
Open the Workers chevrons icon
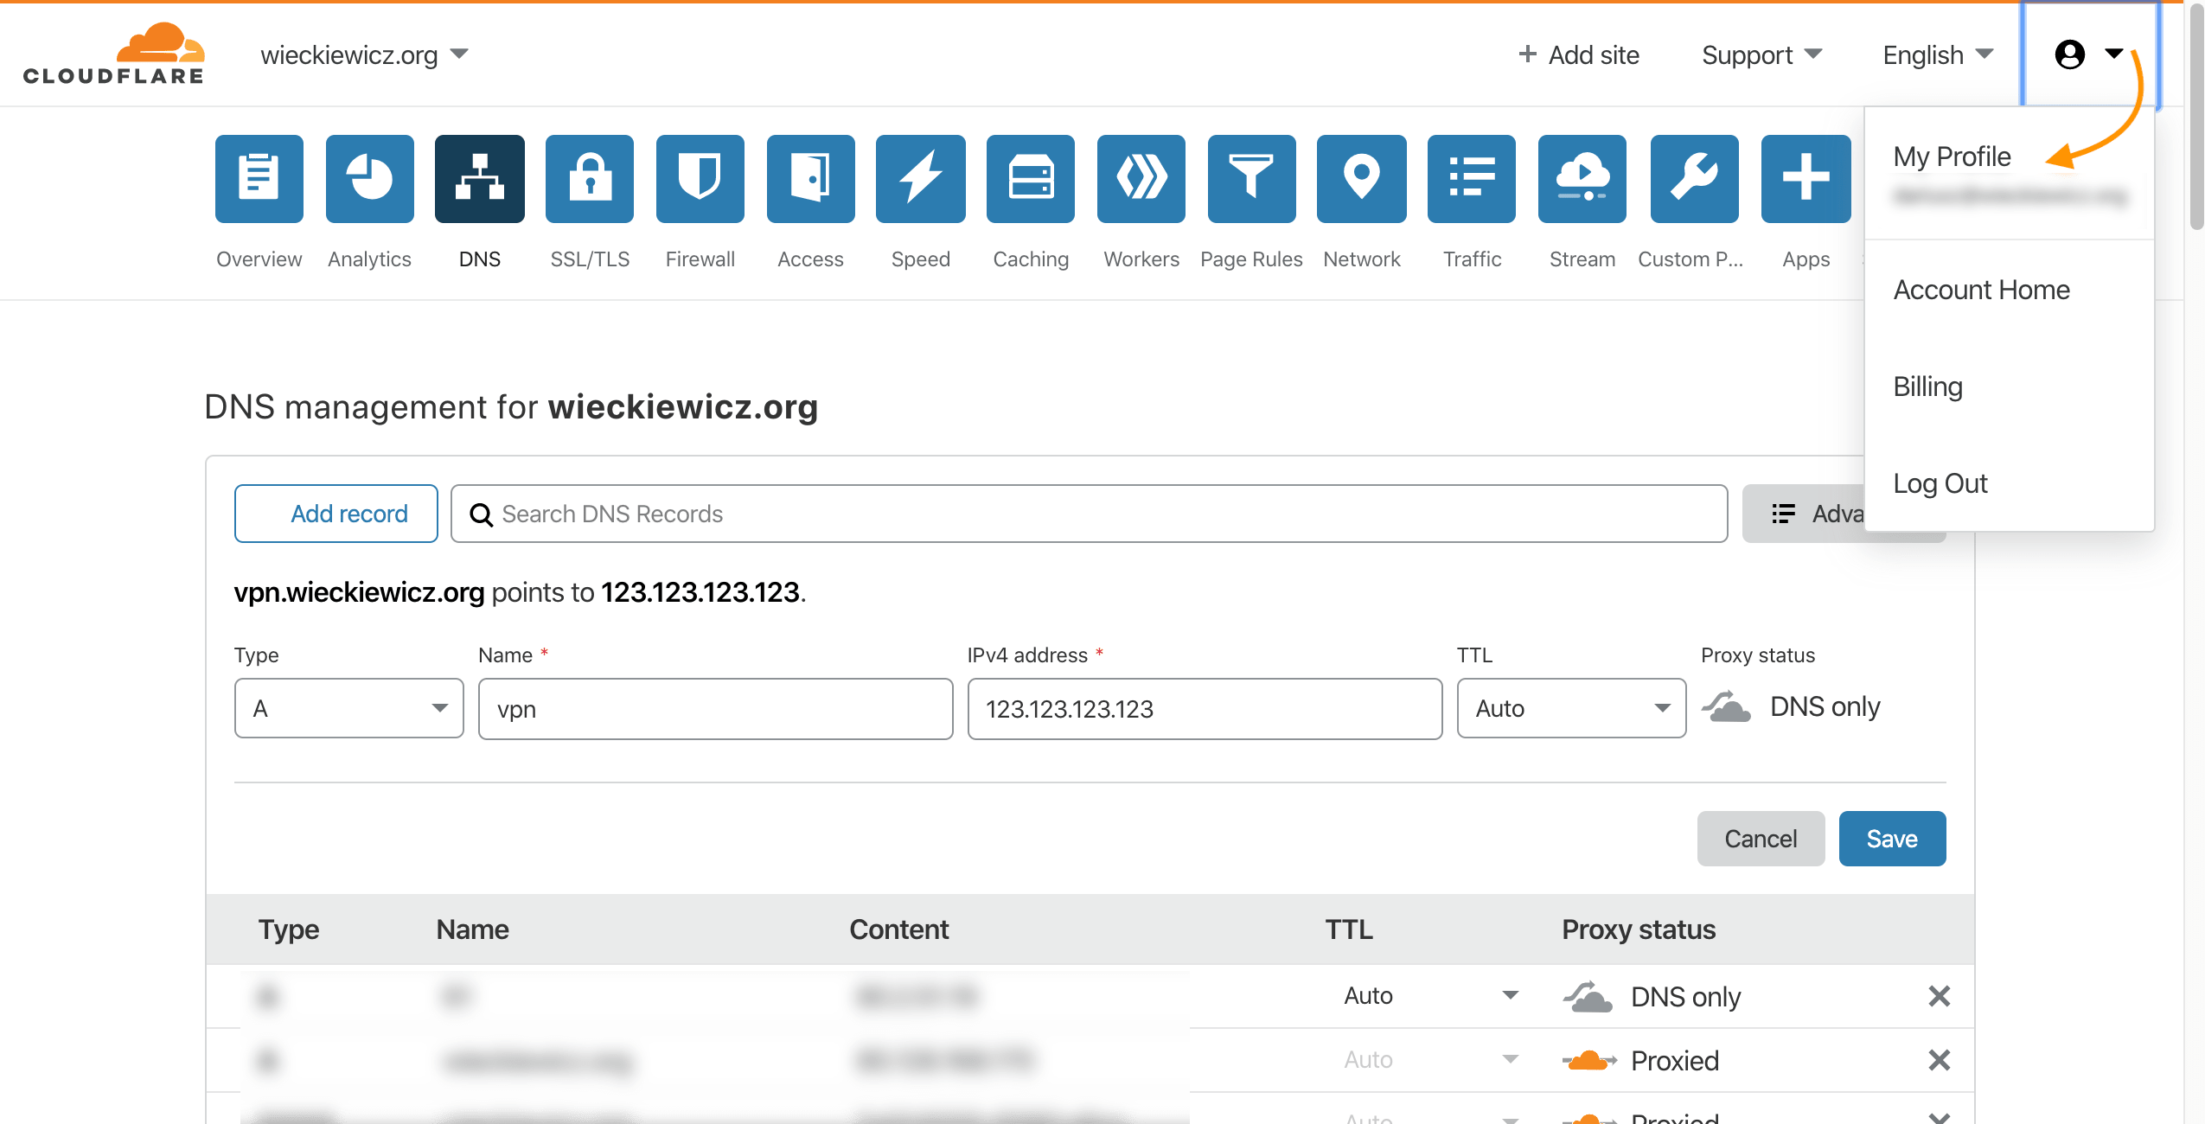point(1141,179)
